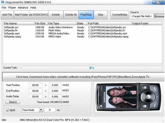
Task: Click the Samsung phone preview image
Action: (x=128, y=97)
